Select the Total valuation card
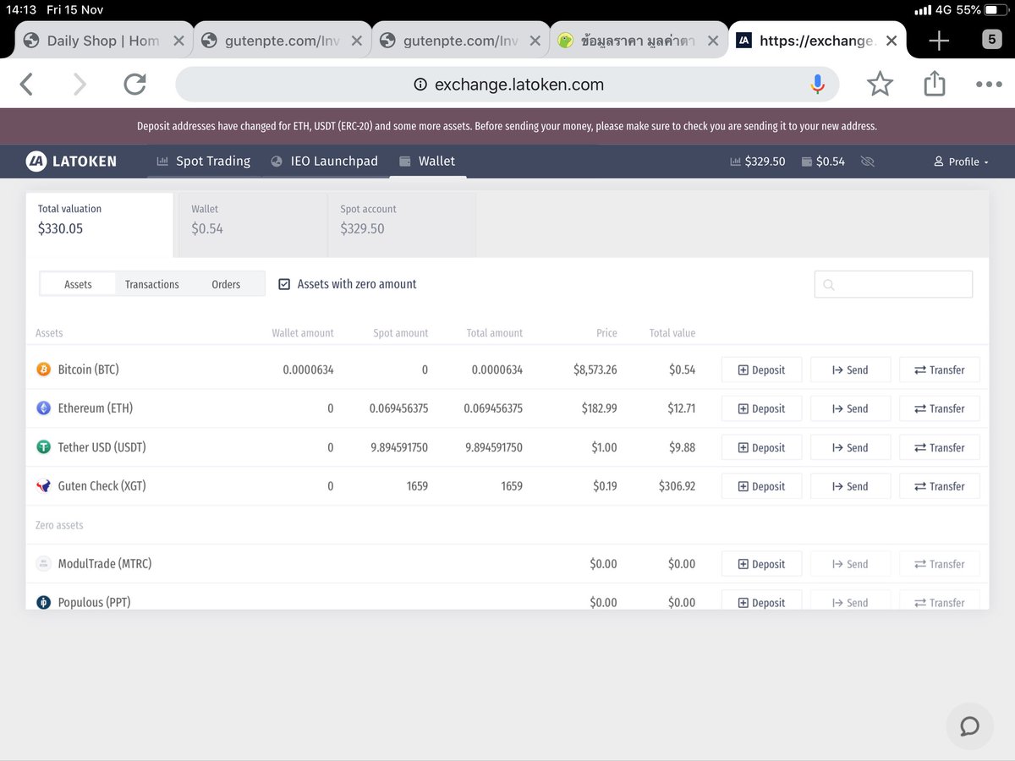Screen dimensions: 1015x761 pos(100,224)
